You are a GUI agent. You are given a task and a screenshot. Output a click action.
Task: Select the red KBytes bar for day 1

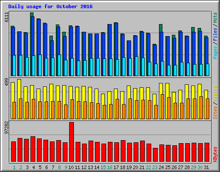(14, 152)
